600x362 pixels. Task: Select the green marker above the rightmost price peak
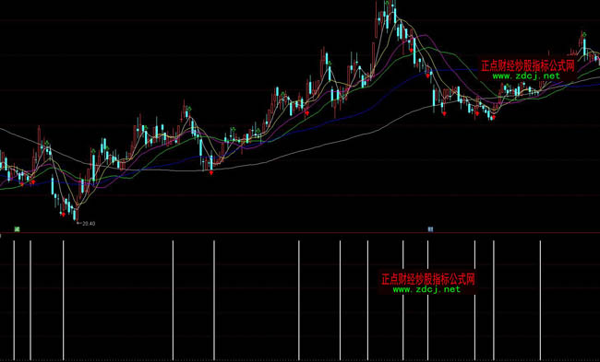(584, 35)
